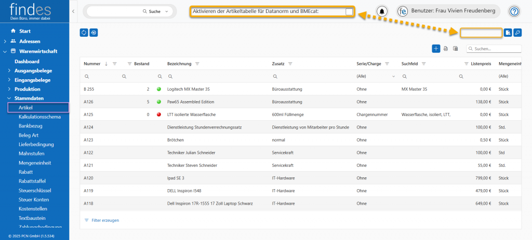
Task: Click the refresh icon above the table
Action: click(x=84, y=33)
